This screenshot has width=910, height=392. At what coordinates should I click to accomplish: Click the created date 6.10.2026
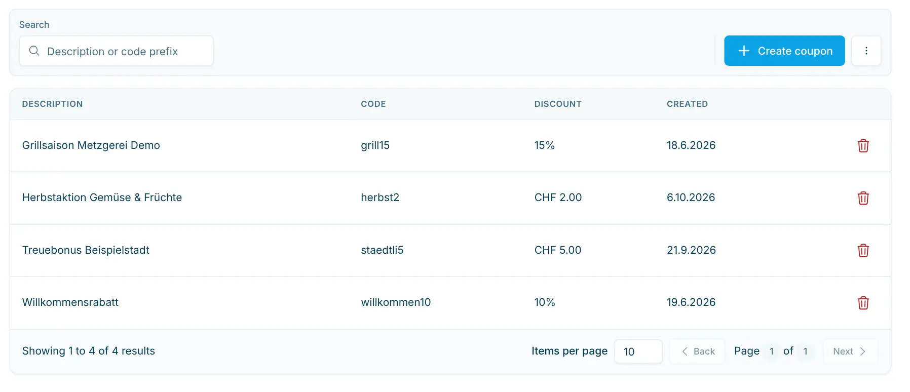point(691,198)
